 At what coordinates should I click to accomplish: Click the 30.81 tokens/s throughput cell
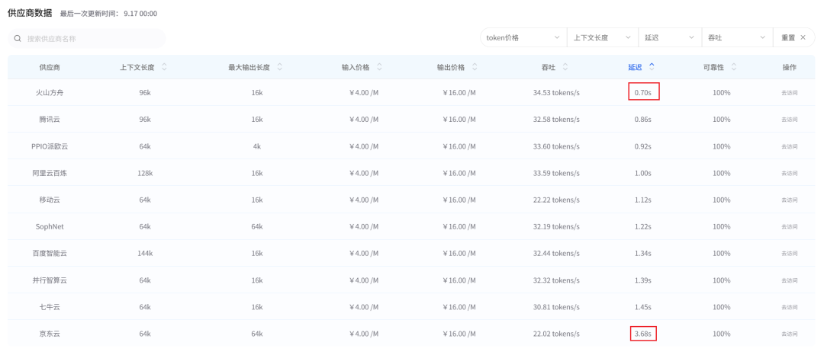[x=556, y=307]
